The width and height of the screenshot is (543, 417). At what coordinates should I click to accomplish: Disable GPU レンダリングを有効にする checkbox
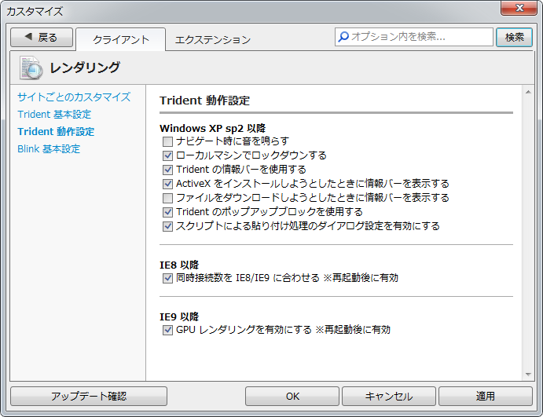pyautogui.click(x=167, y=330)
